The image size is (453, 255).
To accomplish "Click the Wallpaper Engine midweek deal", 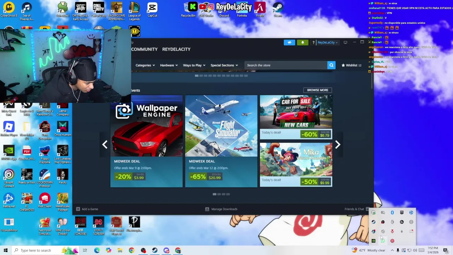I will (147, 141).
